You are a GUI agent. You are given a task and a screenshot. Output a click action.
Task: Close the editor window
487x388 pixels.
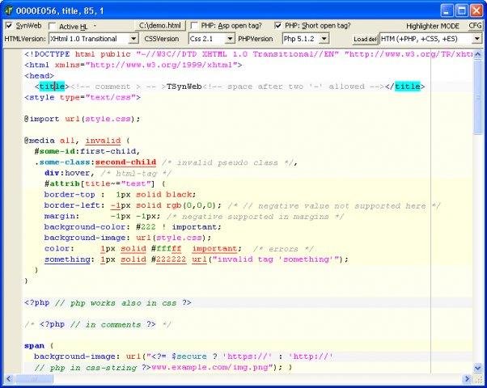tap(476, 11)
